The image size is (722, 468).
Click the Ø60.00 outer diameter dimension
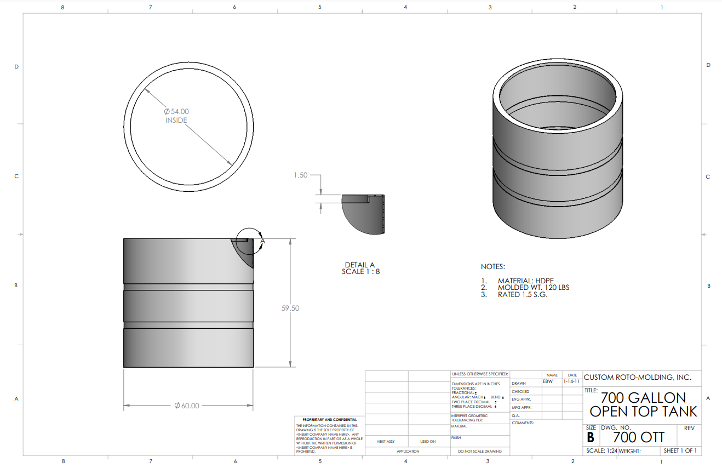(x=186, y=406)
